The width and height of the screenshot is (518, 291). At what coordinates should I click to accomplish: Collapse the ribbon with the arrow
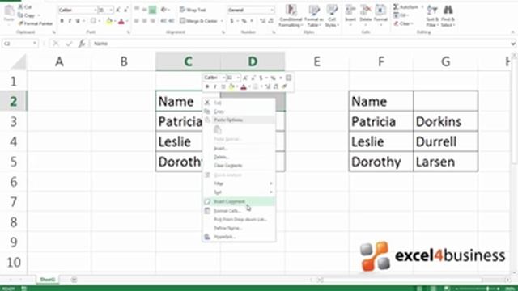[x=512, y=32]
